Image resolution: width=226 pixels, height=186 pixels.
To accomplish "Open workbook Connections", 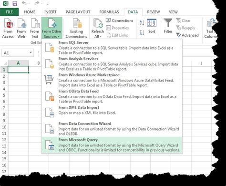I will coord(120,21).
